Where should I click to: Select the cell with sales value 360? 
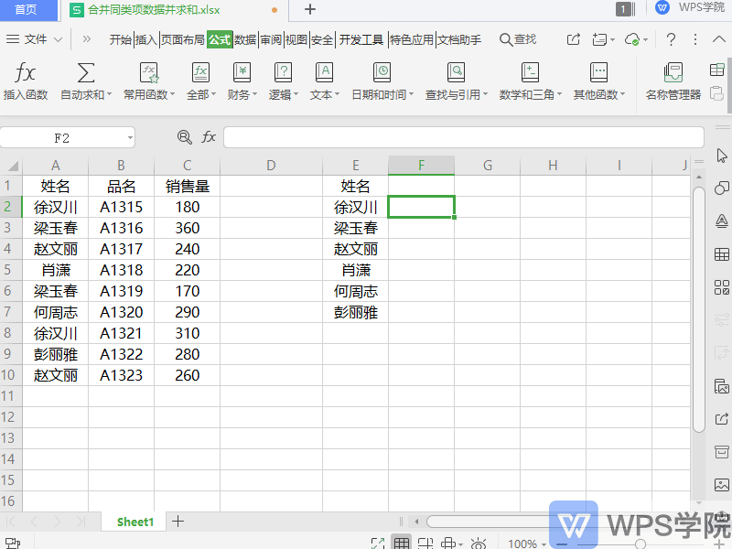pyautogui.click(x=188, y=228)
